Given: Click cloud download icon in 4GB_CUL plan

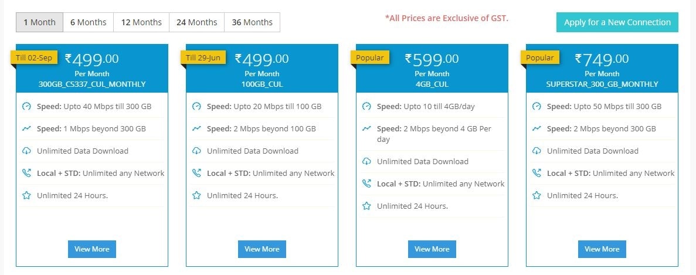Looking at the screenshot, I should point(366,161).
